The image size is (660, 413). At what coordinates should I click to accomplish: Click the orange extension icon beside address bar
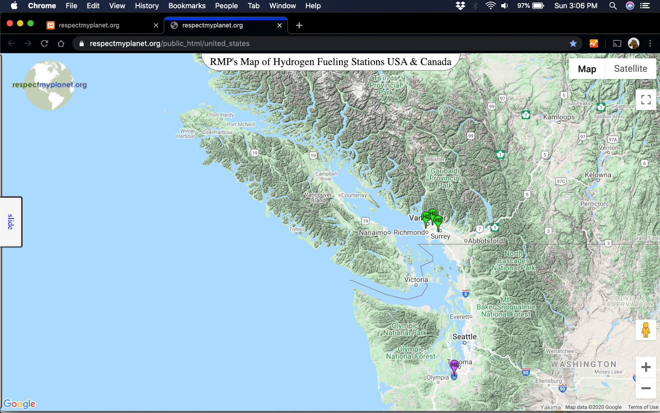[594, 43]
